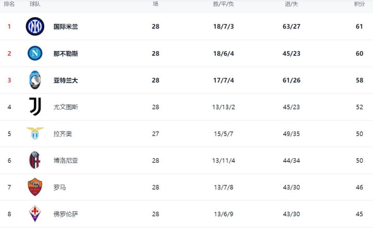
Task: Select the 尤文图斯 team name
Action: click(x=66, y=107)
